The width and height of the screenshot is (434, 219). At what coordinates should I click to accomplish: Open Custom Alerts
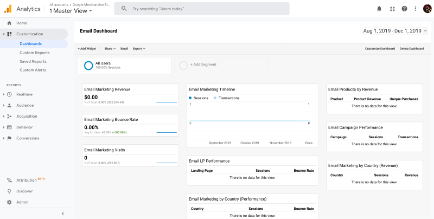pyautogui.click(x=33, y=70)
